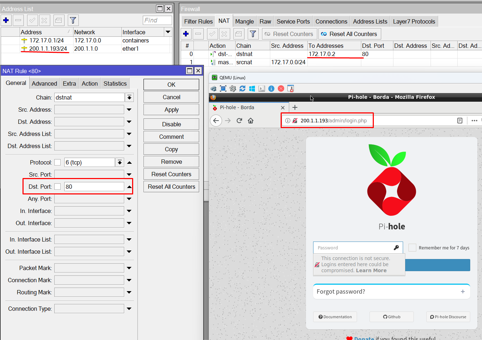Click OK in NAT Rule dialog
The height and width of the screenshot is (340, 482).
coord(171,85)
